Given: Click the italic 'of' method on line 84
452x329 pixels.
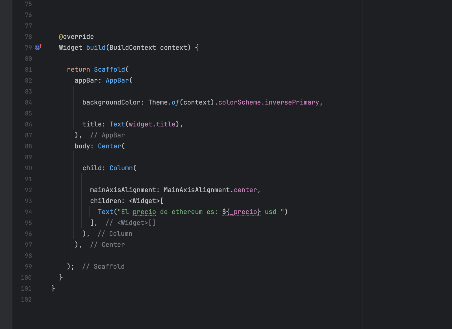Looking at the screenshot, I should point(175,102).
